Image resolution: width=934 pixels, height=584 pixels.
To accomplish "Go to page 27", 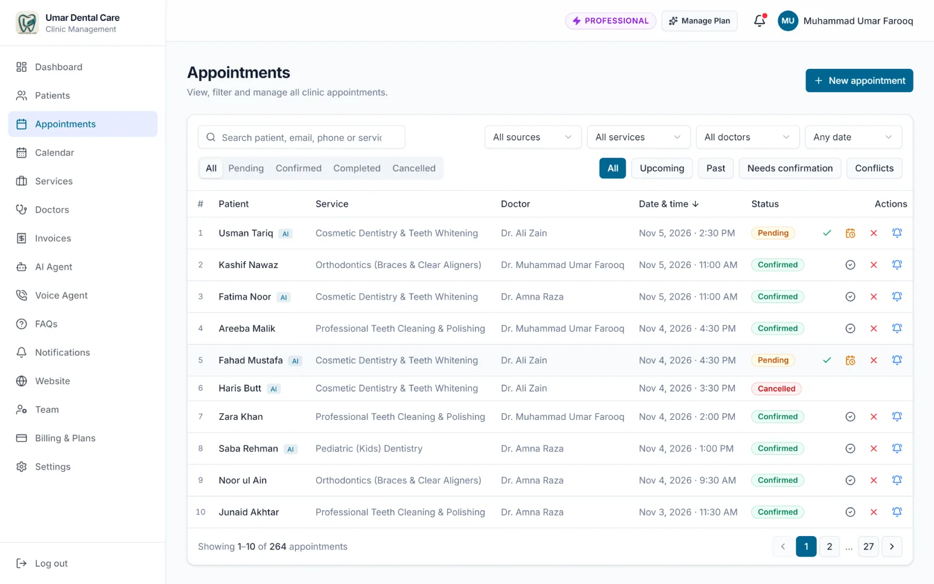I will point(869,547).
